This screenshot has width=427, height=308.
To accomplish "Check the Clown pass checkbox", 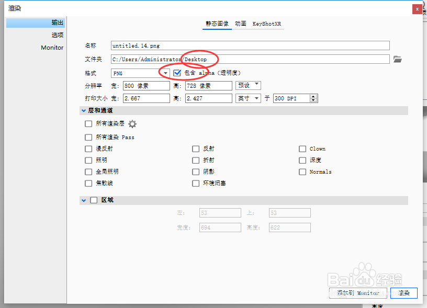I will [x=302, y=149].
